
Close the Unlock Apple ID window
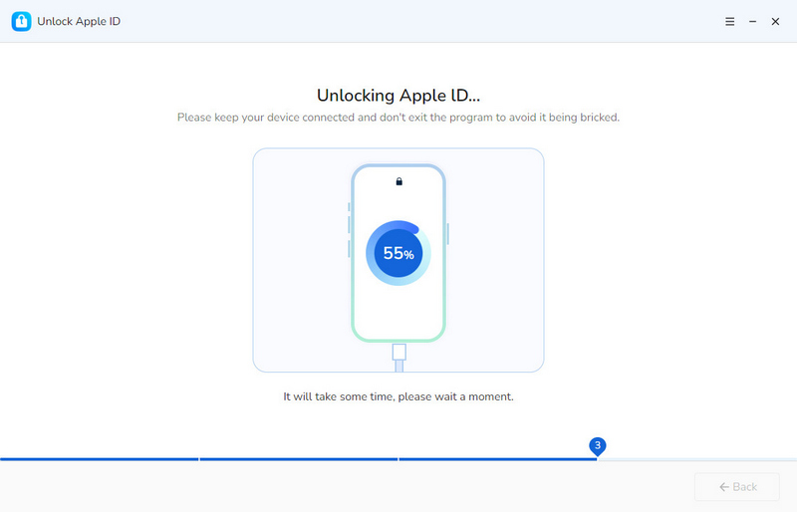pos(775,21)
